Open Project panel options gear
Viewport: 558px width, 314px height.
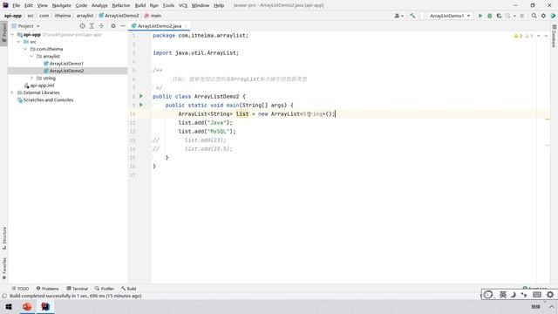pyautogui.click(x=113, y=26)
